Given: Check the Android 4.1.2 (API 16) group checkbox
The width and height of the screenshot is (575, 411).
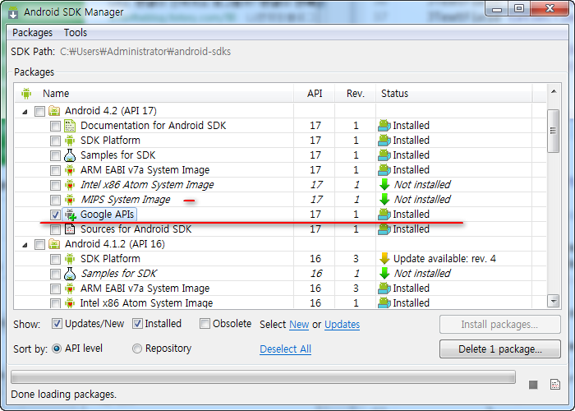Looking at the screenshot, I should coord(39,244).
